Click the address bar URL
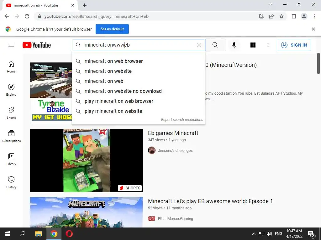Image resolution: width=321 pixels, height=240 pixels. pyautogui.click(x=97, y=16)
